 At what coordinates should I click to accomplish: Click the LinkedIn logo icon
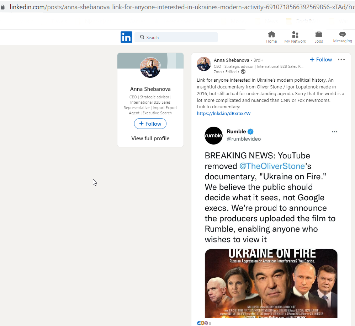point(126,37)
